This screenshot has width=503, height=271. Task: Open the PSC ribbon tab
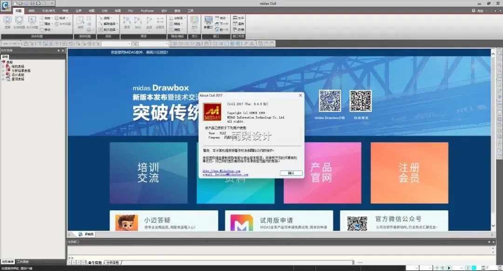pyautogui.click(x=130, y=11)
